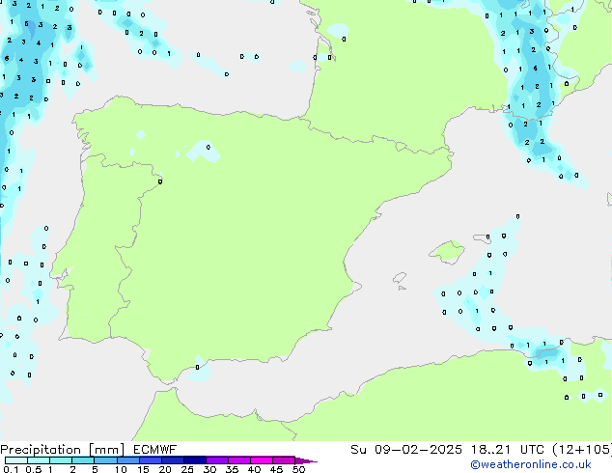Screen dimensions: 612x473
Task: Pick the 40–45 mm magenta legend swatch
Action: click(x=262, y=460)
